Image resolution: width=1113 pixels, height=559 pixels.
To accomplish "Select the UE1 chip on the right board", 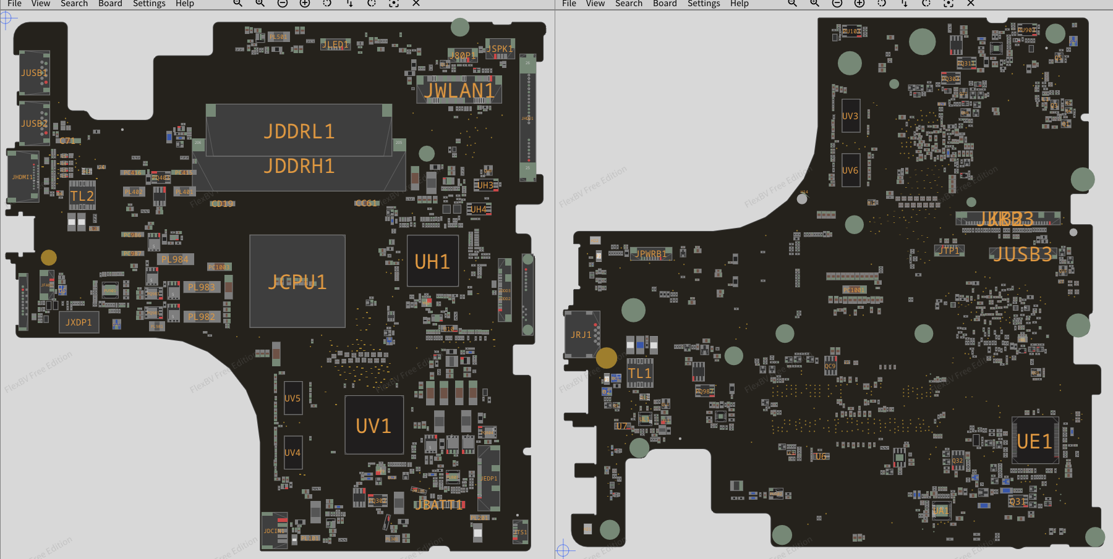I will point(1034,441).
